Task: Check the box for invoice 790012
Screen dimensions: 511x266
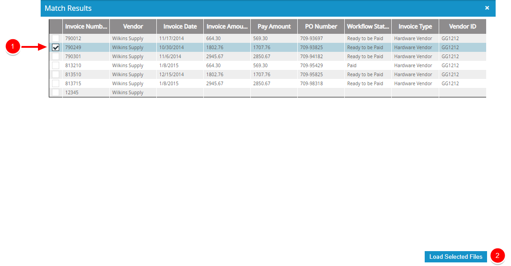Action: (x=56, y=38)
